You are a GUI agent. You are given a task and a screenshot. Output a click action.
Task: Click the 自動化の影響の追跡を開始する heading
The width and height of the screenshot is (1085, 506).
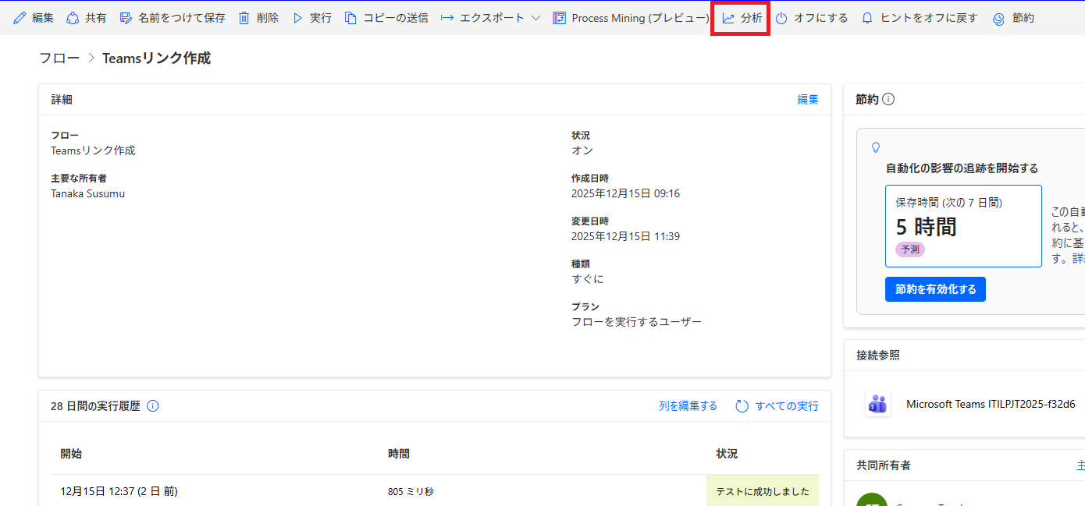[962, 168]
